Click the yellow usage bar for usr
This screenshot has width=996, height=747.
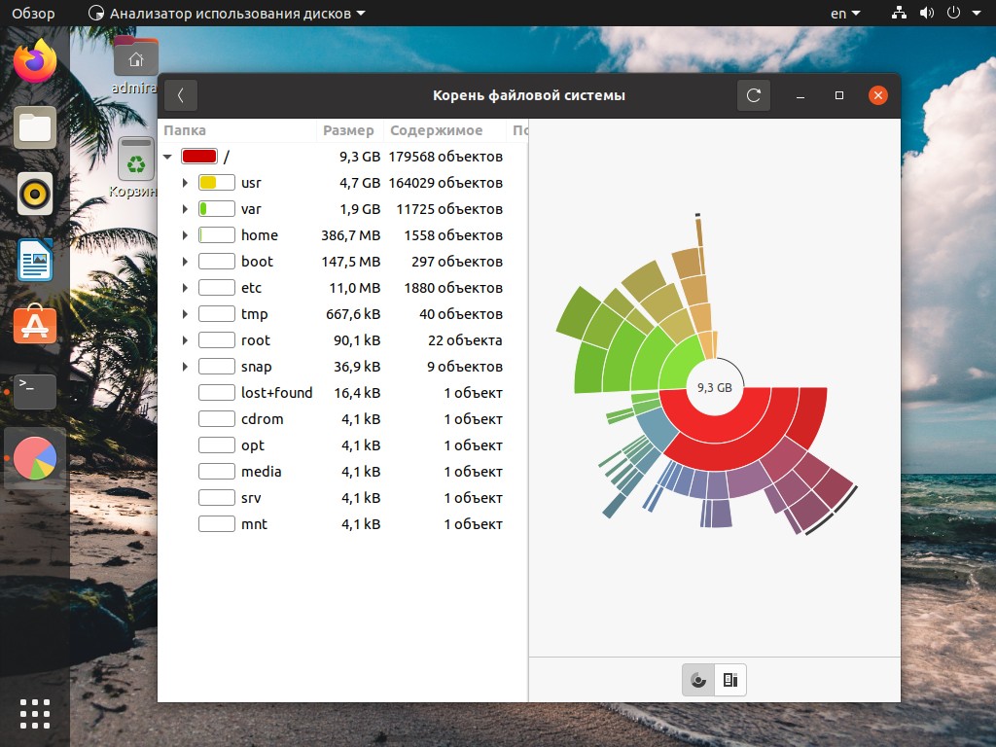tap(217, 183)
